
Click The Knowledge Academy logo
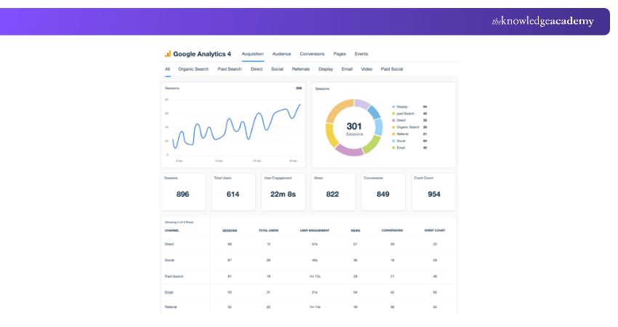point(542,21)
